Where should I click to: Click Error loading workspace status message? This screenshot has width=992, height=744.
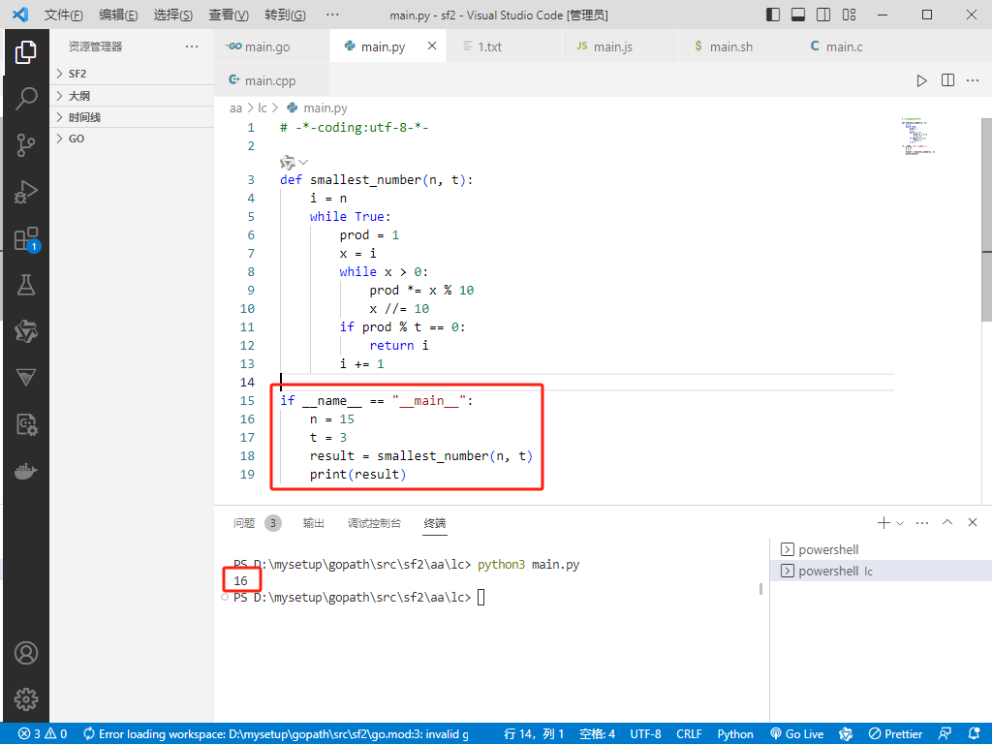(x=276, y=734)
